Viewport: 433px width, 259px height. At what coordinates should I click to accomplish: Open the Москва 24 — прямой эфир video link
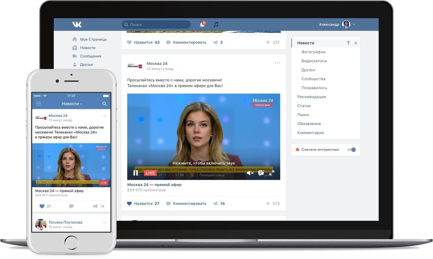pos(154,184)
